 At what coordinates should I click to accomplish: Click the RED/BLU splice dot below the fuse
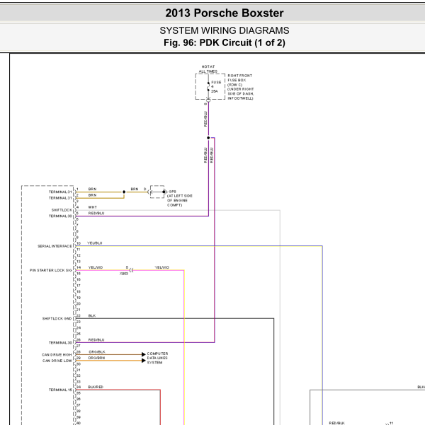click(208, 138)
